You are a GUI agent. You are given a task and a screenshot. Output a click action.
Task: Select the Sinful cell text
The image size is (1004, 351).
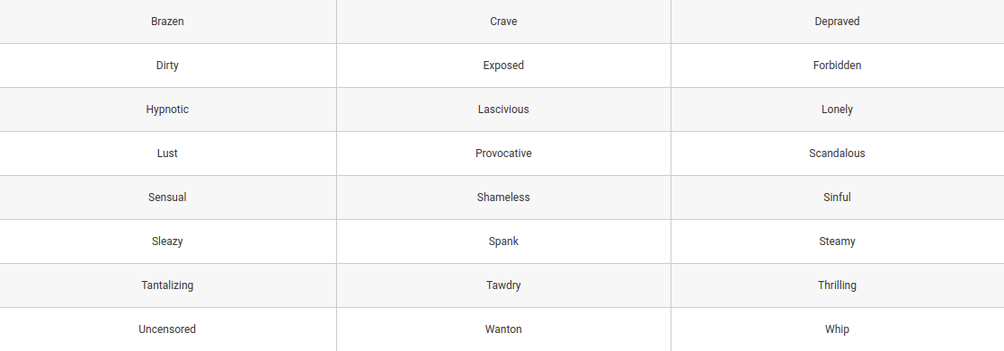click(837, 197)
